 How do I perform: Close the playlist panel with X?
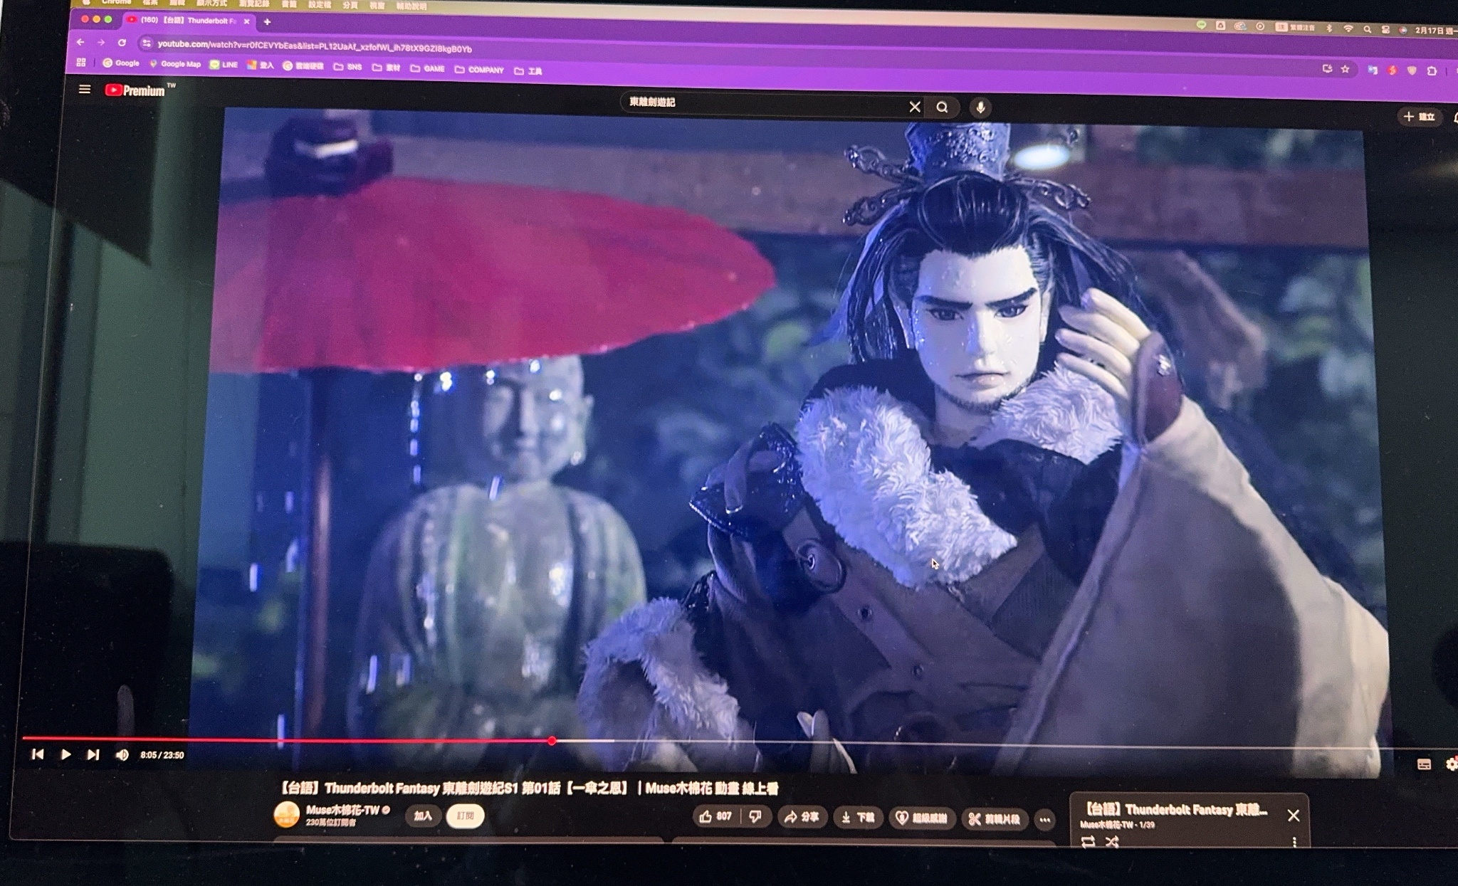(1294, 816)
